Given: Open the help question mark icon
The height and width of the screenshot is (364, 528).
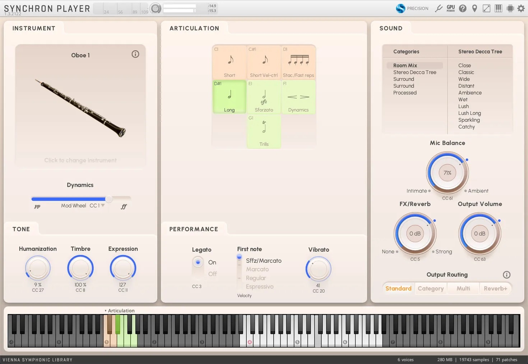Looking at the screenshot, I should [x=463, y=8].
